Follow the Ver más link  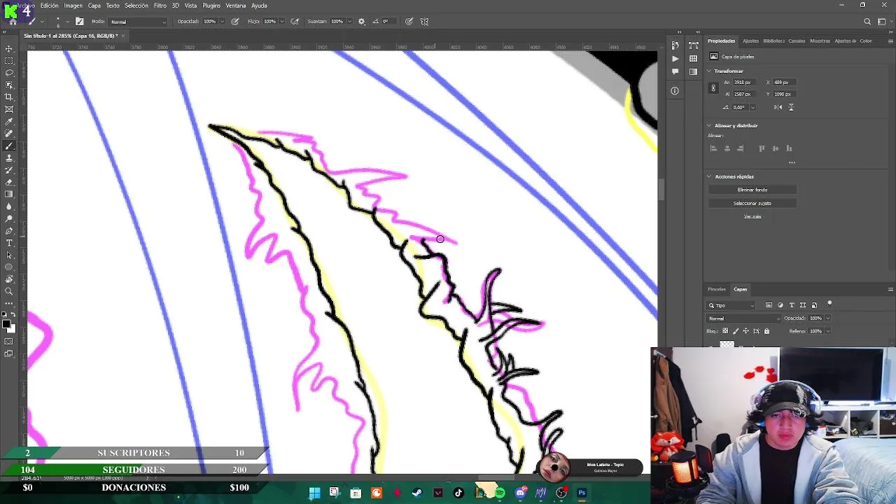[752, 216]
